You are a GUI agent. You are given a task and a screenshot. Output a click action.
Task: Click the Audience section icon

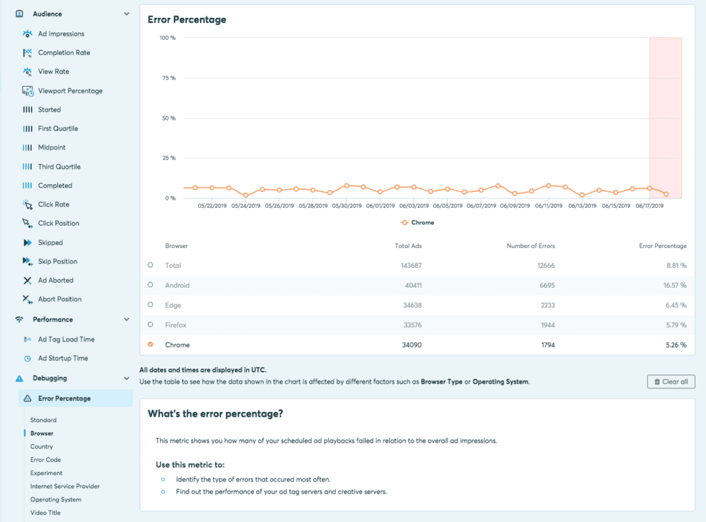[19, 14]
